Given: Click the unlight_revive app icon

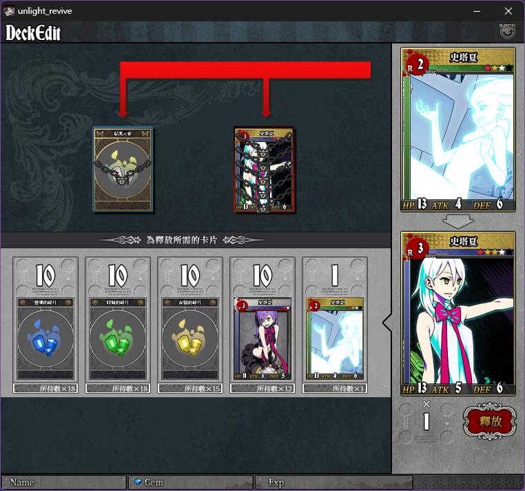Looking at the screenshot, I should pos(9,11).
